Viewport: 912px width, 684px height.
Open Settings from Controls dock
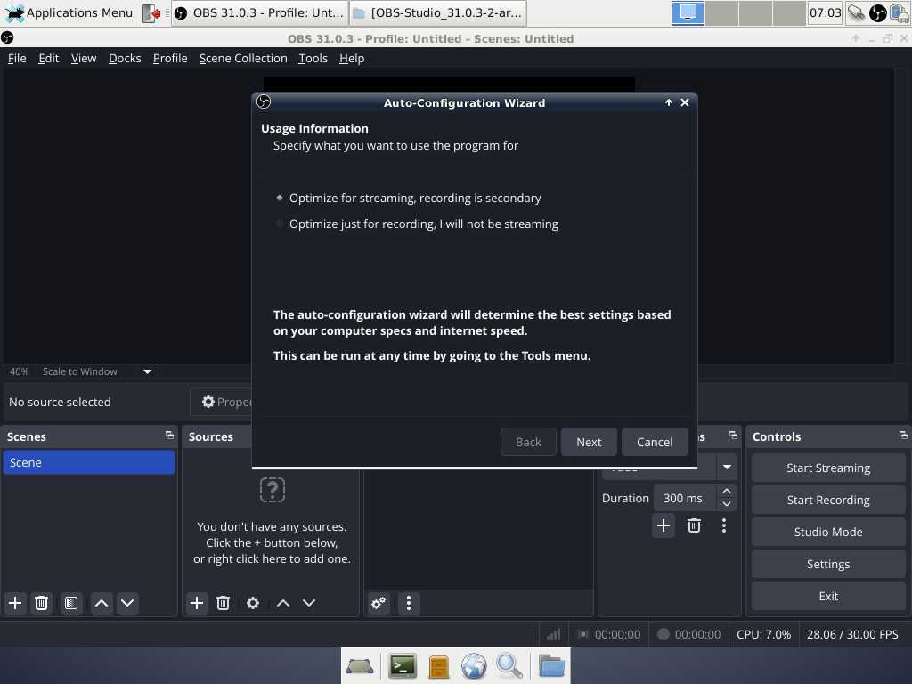828,564
